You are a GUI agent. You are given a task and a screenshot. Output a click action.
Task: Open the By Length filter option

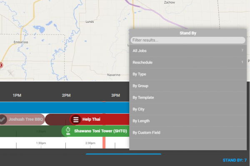click(187, 121)
